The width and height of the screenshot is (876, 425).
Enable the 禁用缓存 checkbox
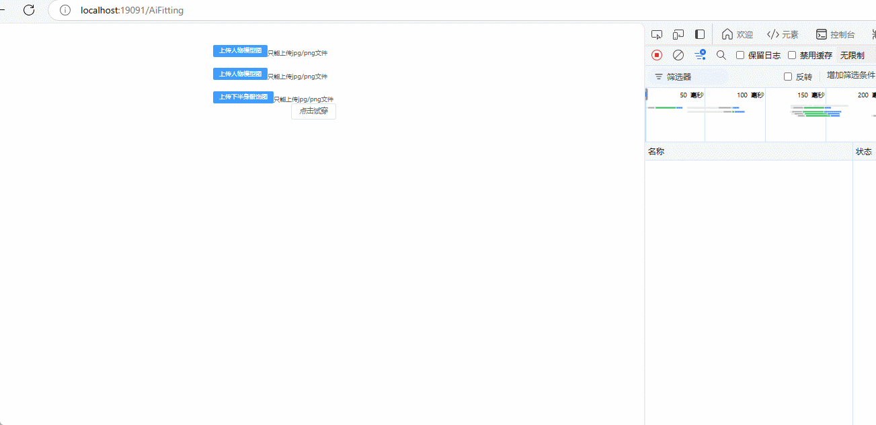tap(792, 55)
